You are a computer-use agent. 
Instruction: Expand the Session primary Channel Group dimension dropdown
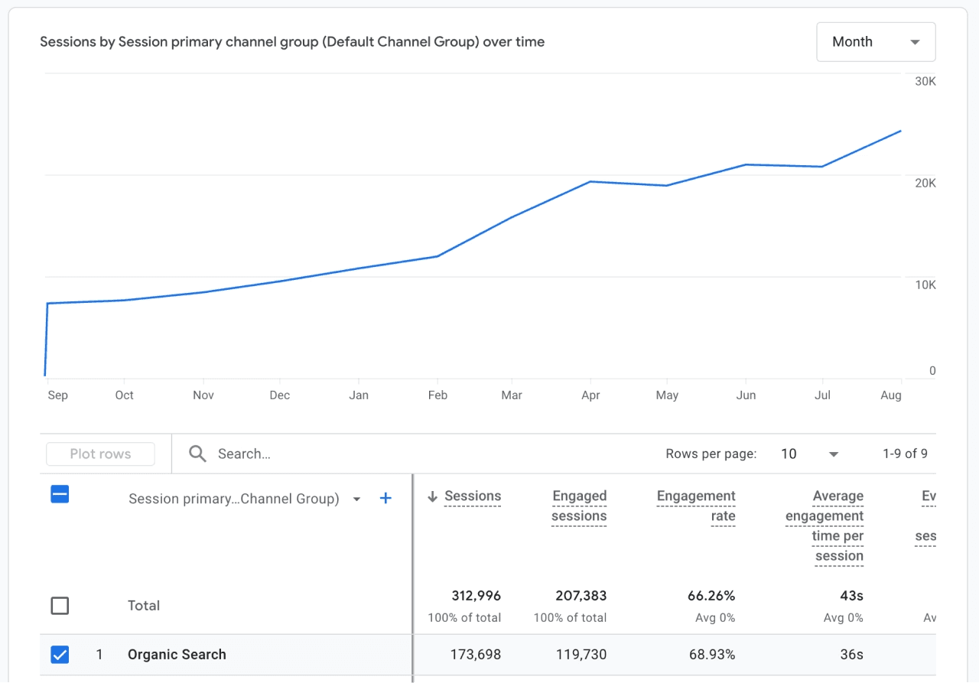(x=356, y=499)
